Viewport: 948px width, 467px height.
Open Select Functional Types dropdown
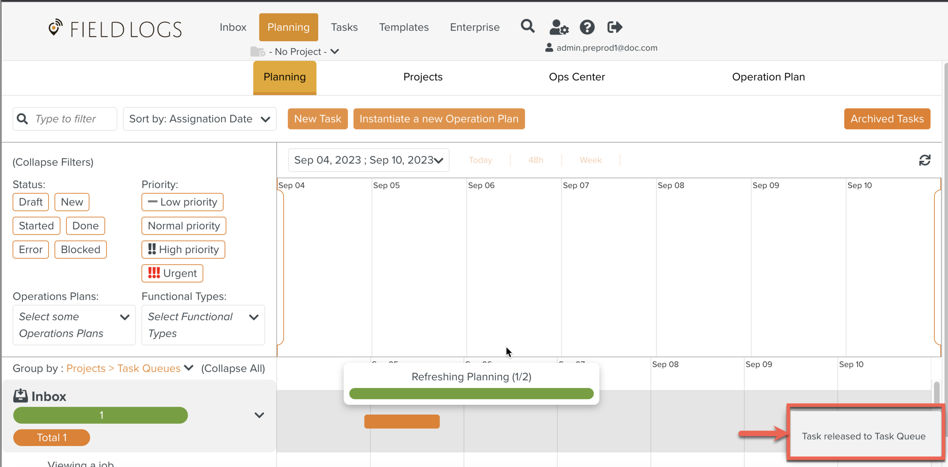[203, 325]
